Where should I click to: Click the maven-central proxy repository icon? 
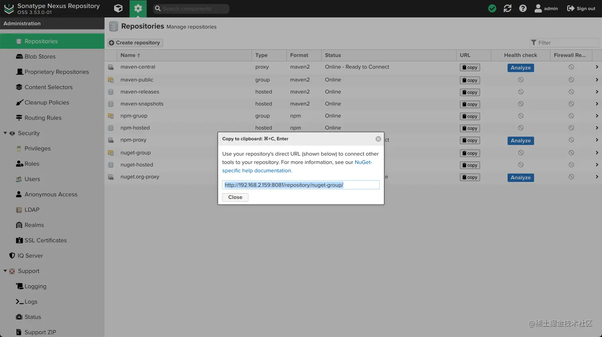pos(111,67)
